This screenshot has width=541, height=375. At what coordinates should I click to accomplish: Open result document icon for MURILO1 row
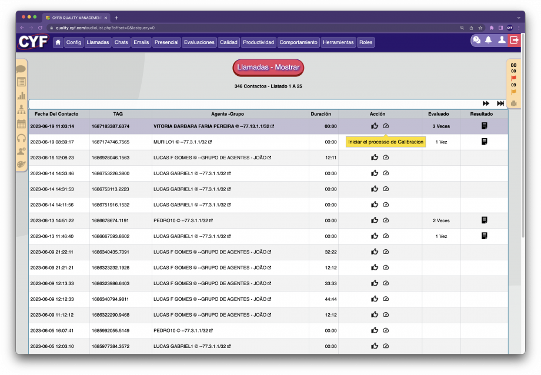click(484, 142)
